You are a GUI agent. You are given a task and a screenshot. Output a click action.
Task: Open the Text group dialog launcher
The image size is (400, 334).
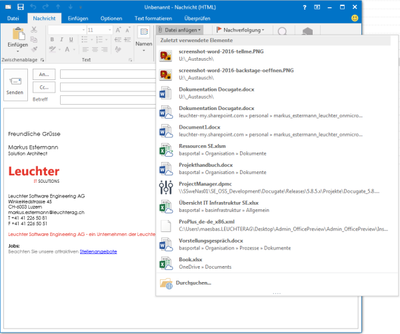(x=130, y=60)
